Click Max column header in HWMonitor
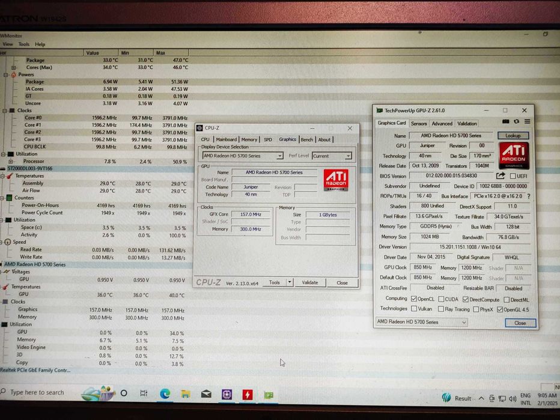560x420 pixels. pyautogui.click(x=171, y=53)
